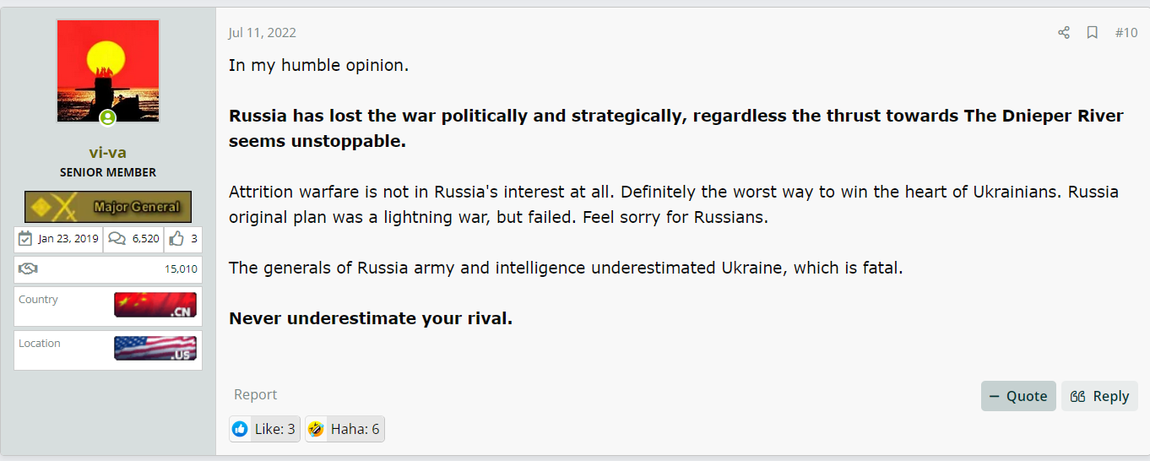Click the green online status indicator

tap(108, 118)
